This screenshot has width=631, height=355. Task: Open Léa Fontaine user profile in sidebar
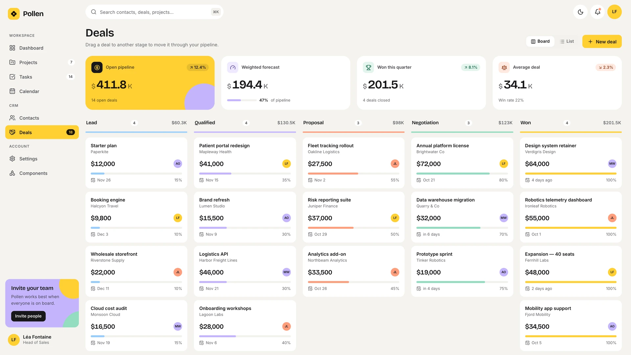[42, 340]
